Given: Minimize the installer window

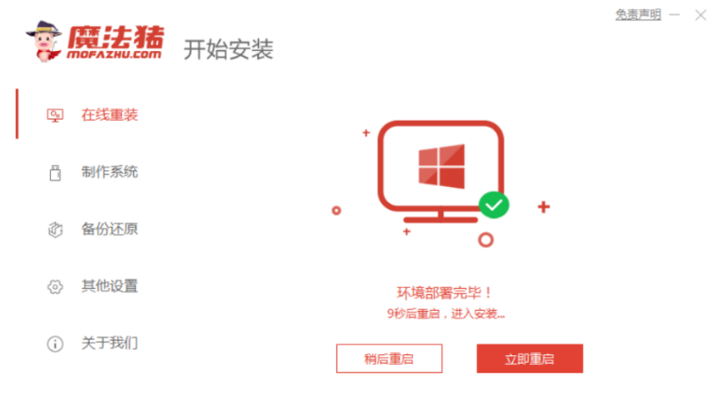Looking at the screenshot, I should tap(675, 15).
